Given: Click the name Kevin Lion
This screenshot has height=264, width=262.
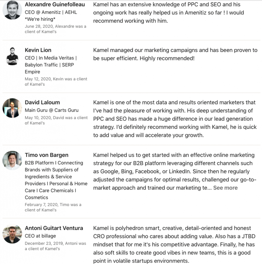Looking at the screenshot, I should [x=38, y=50].
